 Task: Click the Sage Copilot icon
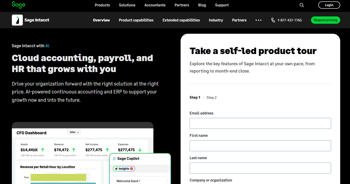tap(115, 159)
